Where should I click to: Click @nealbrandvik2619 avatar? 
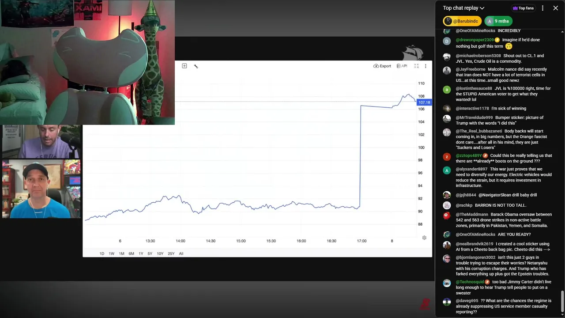point(447,245)
